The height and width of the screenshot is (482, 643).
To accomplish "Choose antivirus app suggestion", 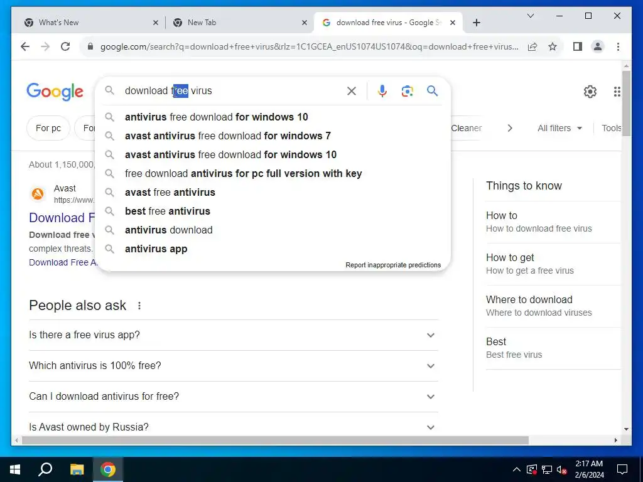I will click(x=273, y=249).
